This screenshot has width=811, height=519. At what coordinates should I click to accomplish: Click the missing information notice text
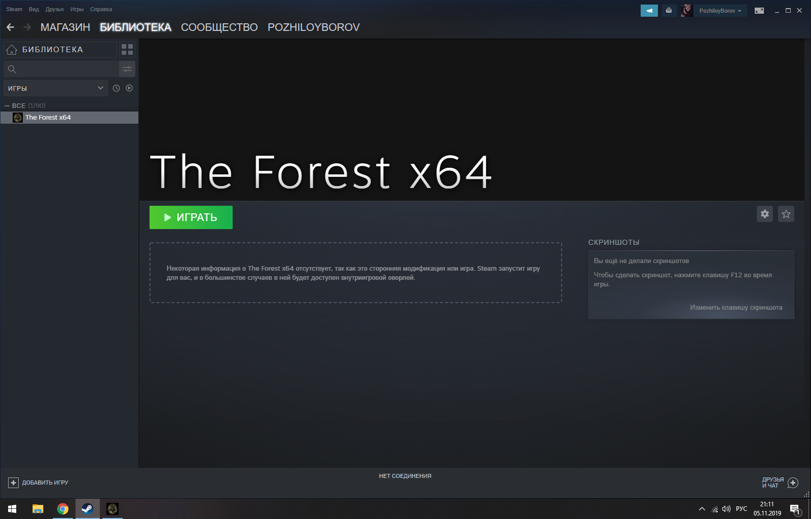(x=353, y=273)
